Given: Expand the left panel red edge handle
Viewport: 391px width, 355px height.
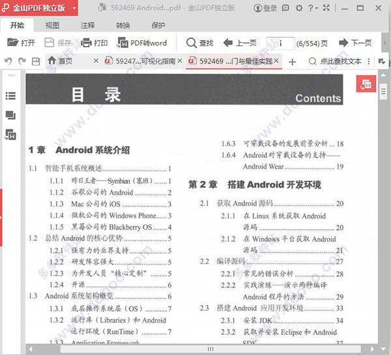Looking at the screenshot, I should tap(1, 217).
